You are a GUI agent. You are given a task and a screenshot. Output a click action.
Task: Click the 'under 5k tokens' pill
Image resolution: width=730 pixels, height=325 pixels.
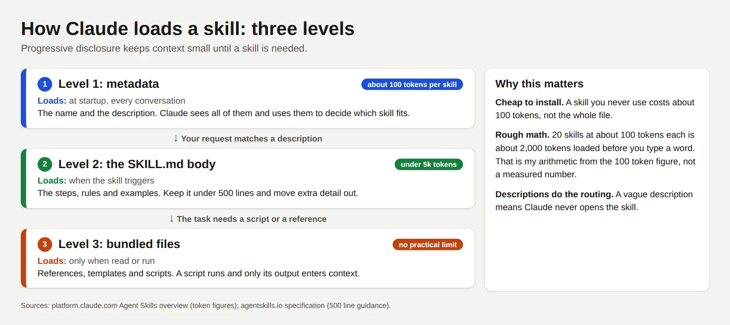(x=429, y=164)
